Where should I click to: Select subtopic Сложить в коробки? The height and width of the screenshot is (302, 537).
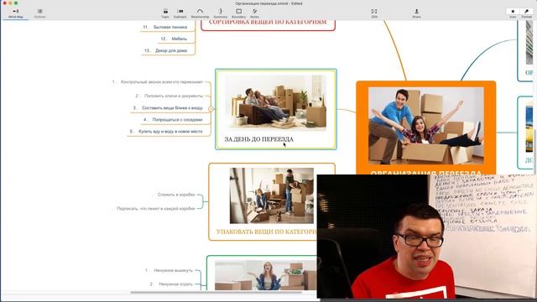[176, 195]
